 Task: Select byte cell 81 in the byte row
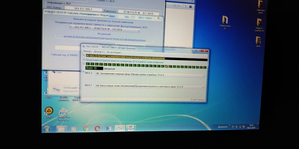tap(146, 66)
